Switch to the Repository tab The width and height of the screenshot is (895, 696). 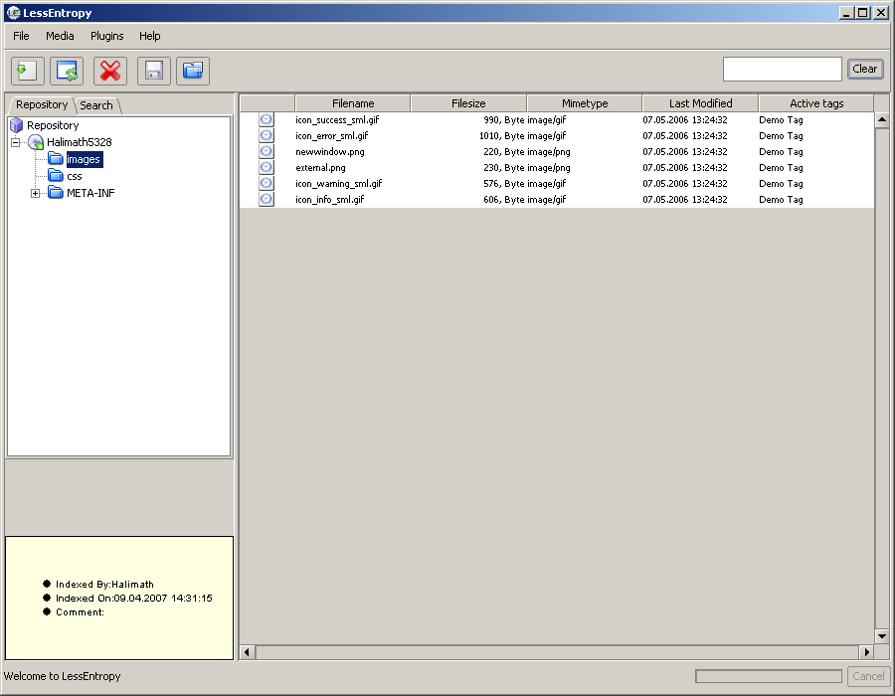(x=42, y=104)
